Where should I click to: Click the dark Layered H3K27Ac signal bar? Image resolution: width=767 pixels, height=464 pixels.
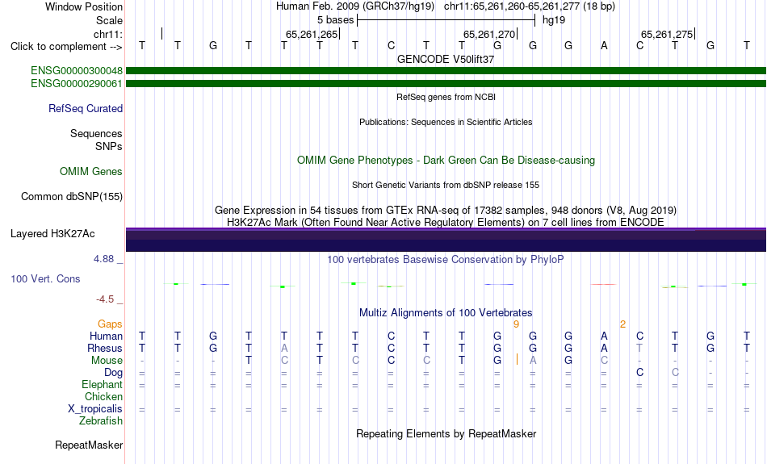[446, 240]
